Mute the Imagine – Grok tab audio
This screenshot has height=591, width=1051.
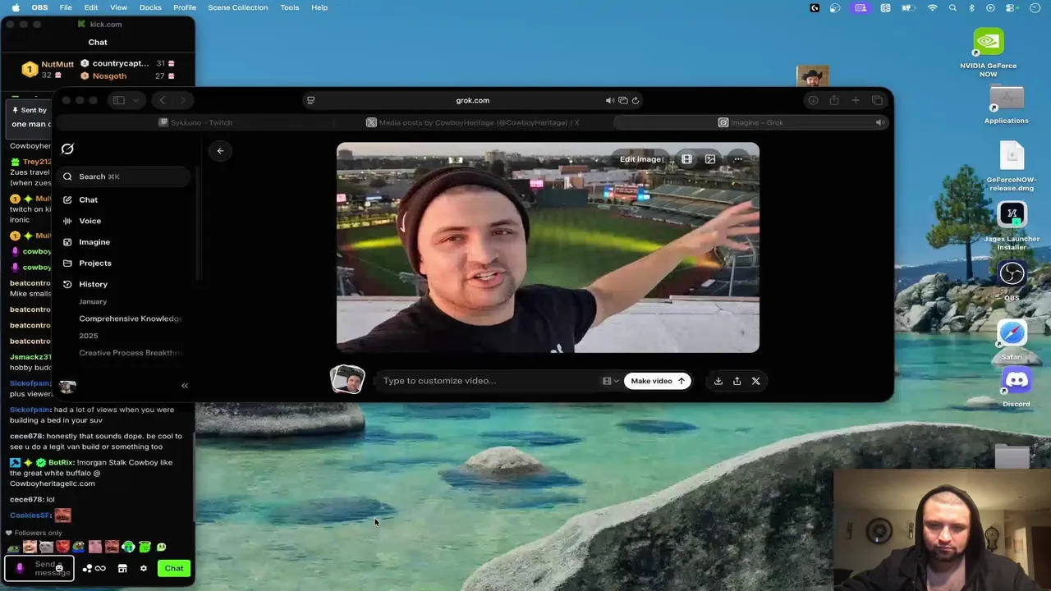879,122
